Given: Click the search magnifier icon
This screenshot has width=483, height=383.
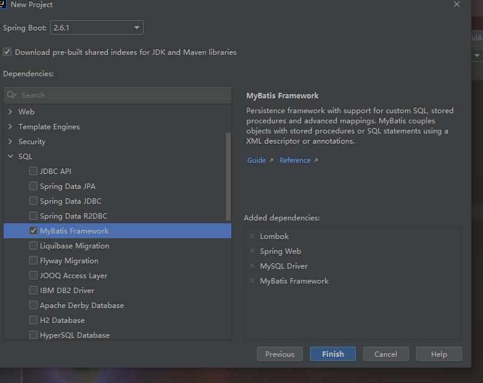Looking at the screenshot, I should tap(11, 95).
